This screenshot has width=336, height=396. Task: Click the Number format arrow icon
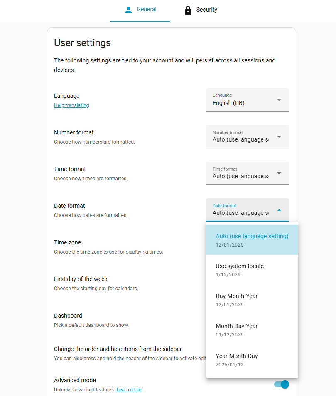coord(279,137)
